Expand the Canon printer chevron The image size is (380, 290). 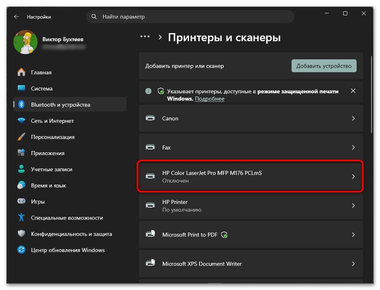353,118
